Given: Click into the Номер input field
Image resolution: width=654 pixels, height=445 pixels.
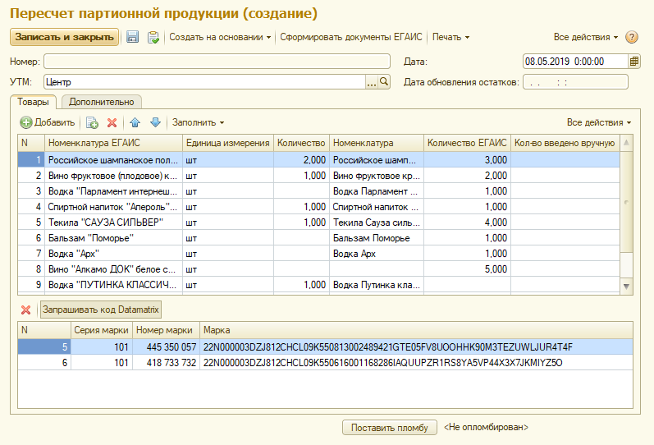Looking at the screenshot, I should pos(217,61).
